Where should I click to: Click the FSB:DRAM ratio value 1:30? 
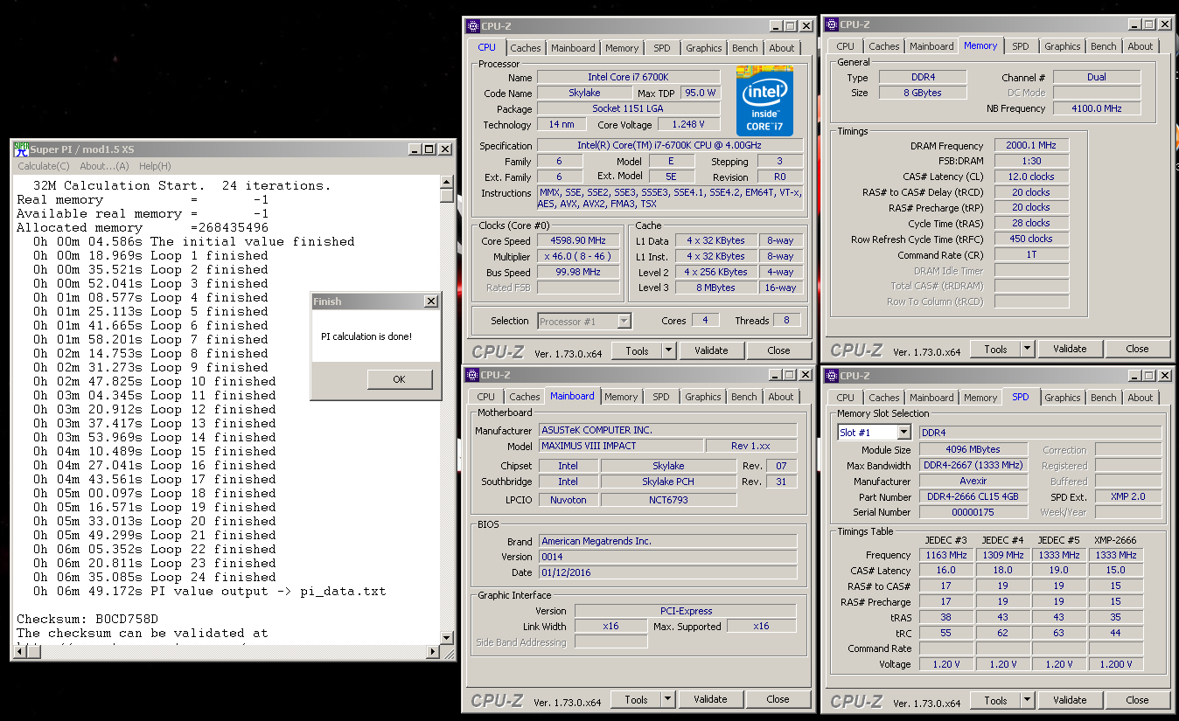coord(1031,161)
